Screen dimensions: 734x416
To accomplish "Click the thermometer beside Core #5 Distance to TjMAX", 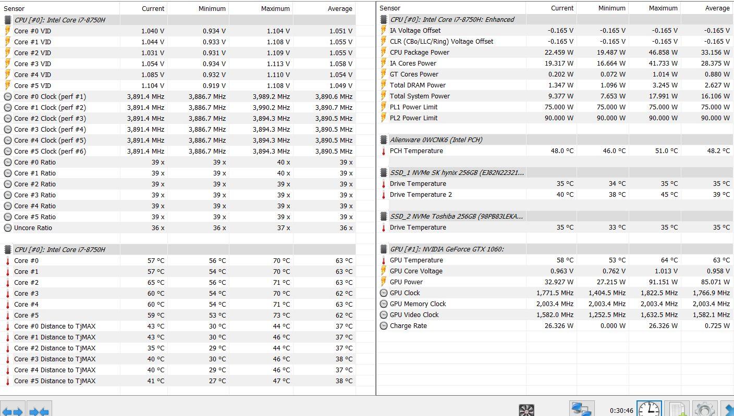I will [8, 381].
